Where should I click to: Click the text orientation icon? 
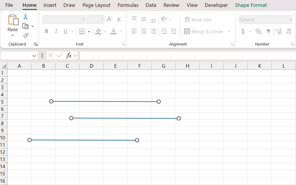(x=164, y=19)
